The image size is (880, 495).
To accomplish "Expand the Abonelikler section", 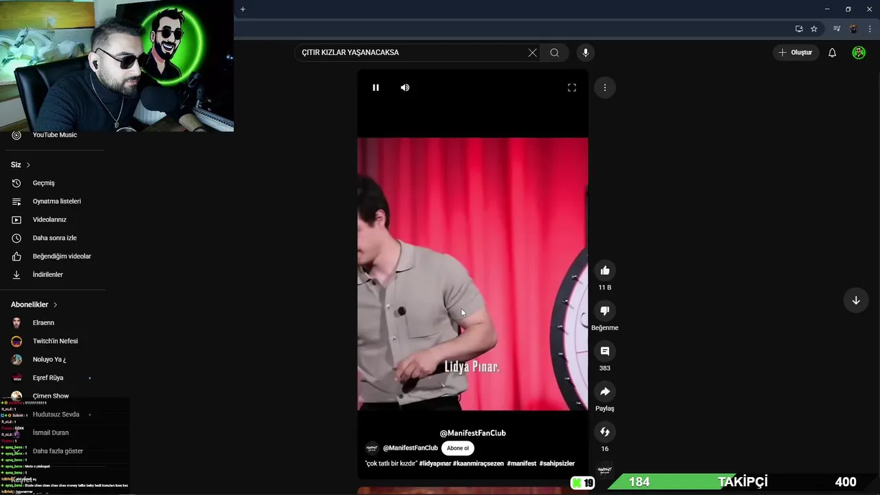I will click(34, 305).
